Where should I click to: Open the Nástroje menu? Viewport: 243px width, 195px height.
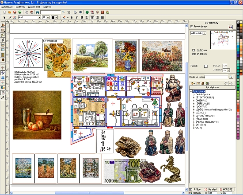47,7
